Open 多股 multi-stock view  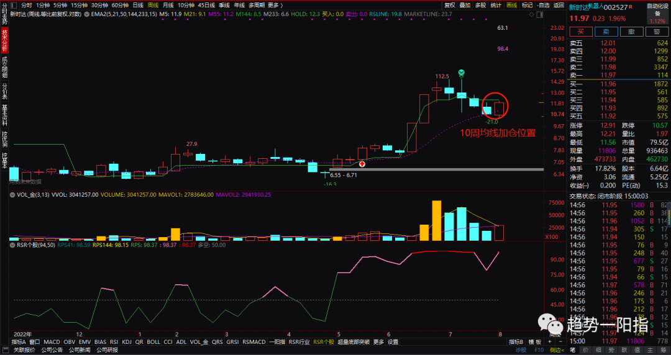click(x=480, y=5)
